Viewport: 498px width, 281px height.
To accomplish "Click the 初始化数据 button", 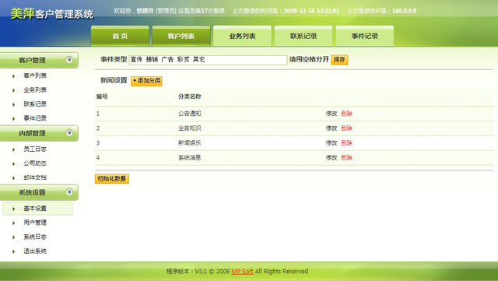I will click(112, 179).
